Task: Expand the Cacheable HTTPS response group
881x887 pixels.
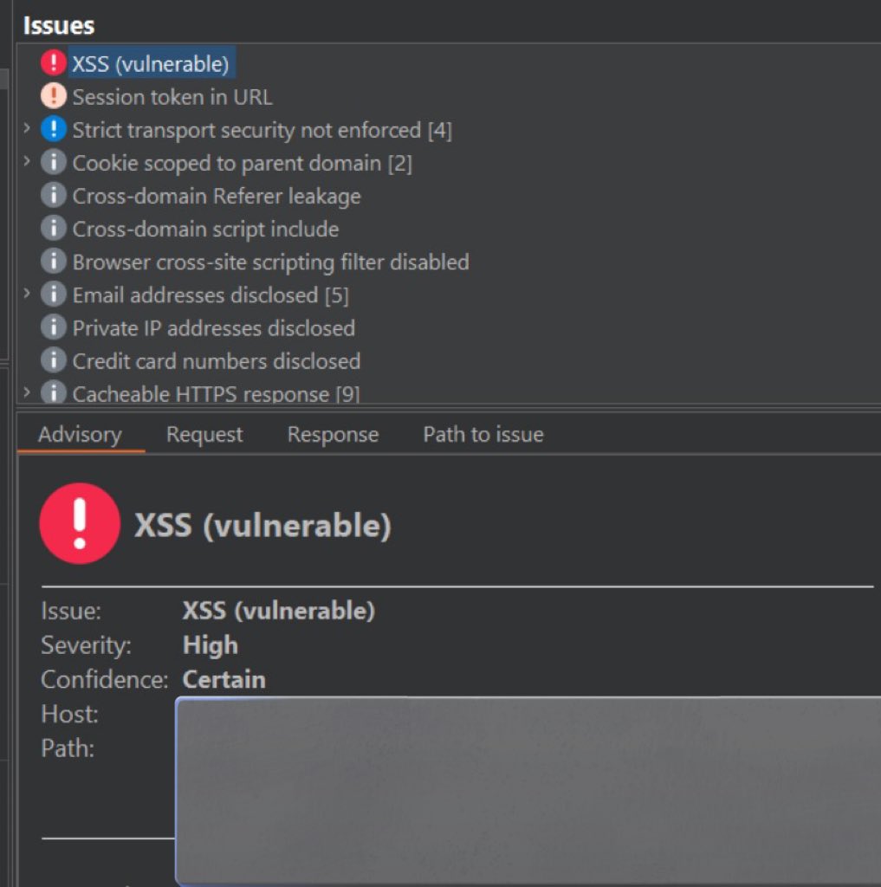Action: point(26,394)
